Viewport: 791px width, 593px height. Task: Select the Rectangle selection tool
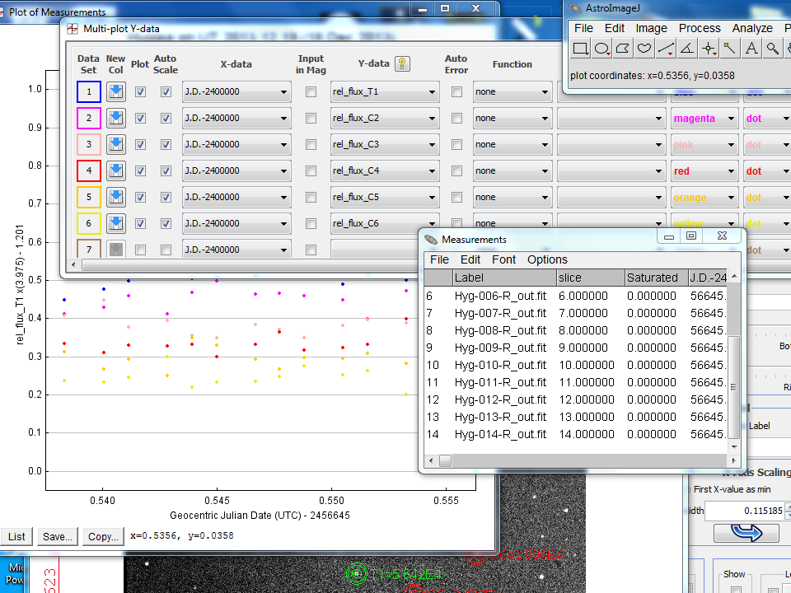(x=580, y=49)
